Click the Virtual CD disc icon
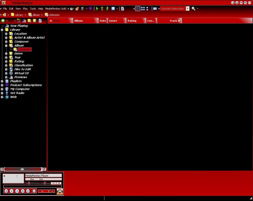The height and width of the screenshot is (201, 253). (x=11, y=73)
